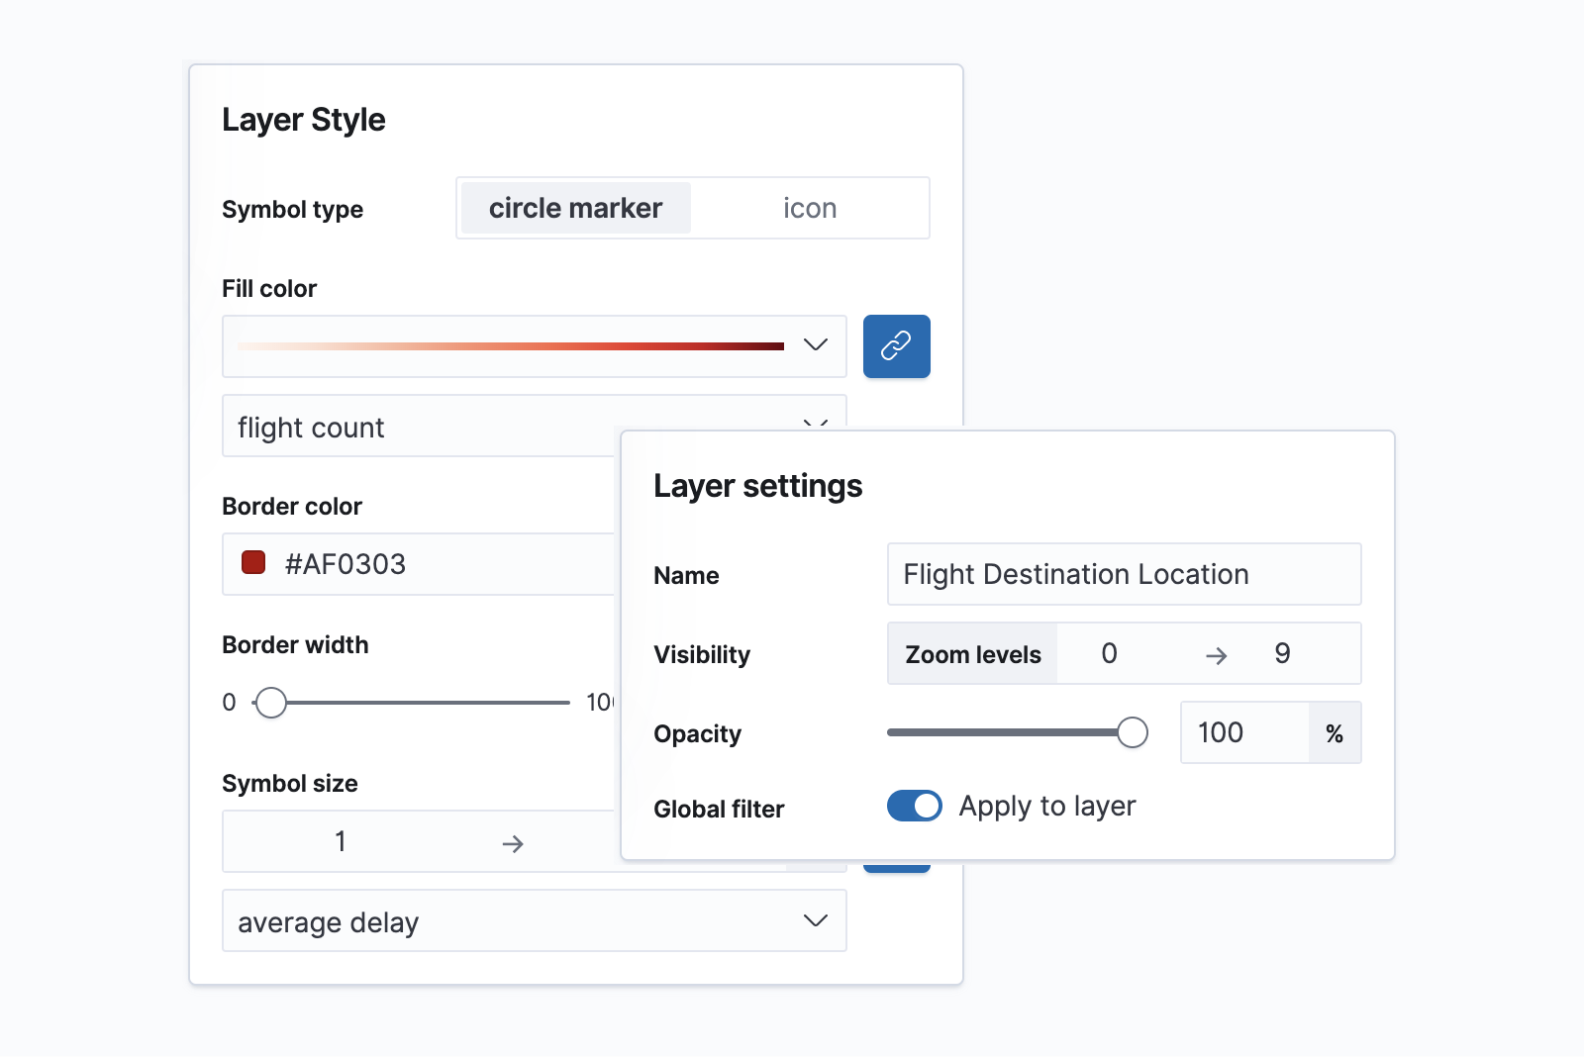The height and width of the screenshot is (1057, 1584).
Task: Open the fill color gradient dropdown
Action: (x=535, y=346)
